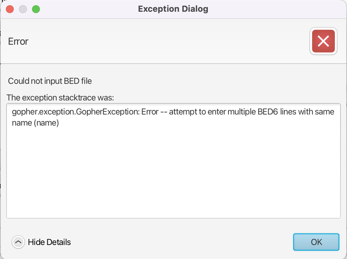
Task: Click the Error heading
Action: pyautogui.click(x=18, y=41)
